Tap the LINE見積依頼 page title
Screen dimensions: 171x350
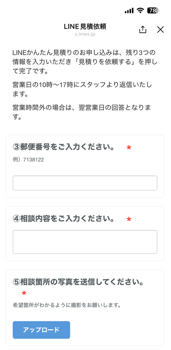tap(85, 27)
